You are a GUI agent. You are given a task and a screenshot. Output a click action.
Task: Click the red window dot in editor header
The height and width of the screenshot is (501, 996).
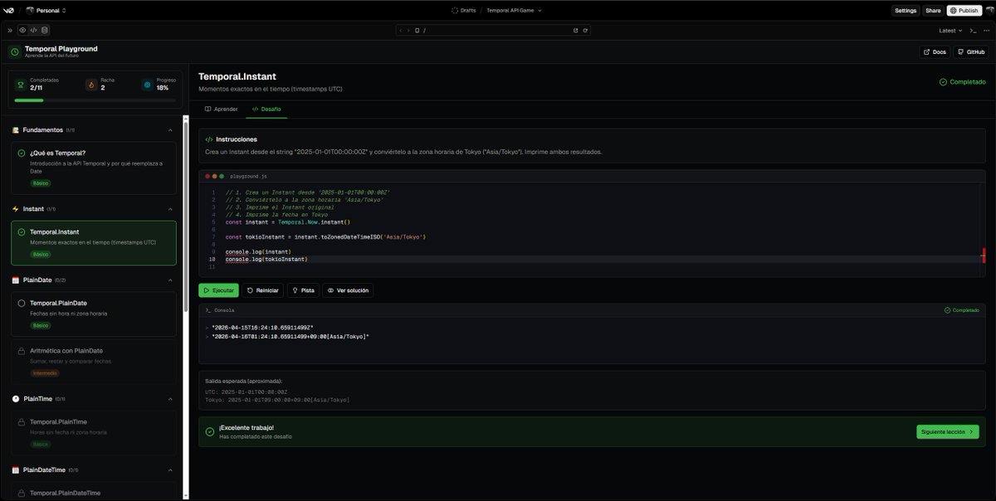tap(207, 176)
